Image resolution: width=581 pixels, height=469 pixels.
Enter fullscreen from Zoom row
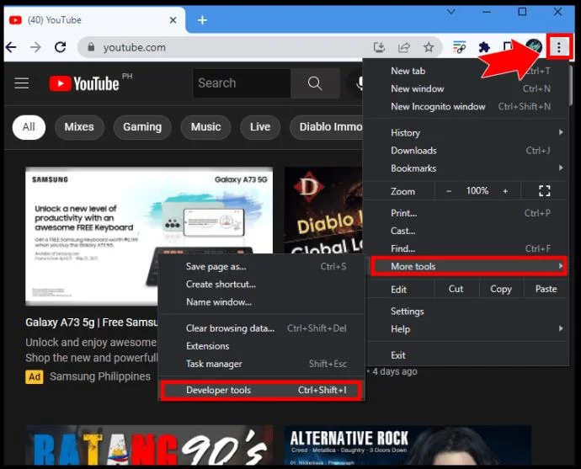point(544,191)
